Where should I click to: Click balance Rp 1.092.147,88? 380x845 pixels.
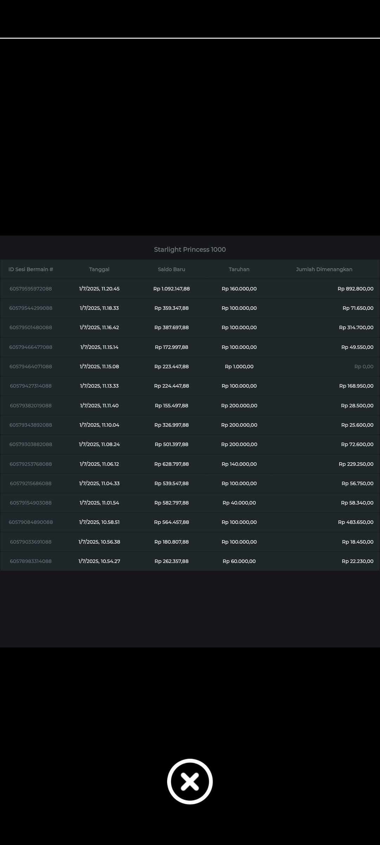pos(171,289)
